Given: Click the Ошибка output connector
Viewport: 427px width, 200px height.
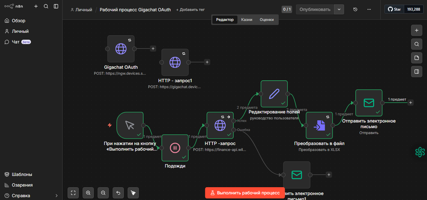Looking at the screenshot, I should coord(233,130).
